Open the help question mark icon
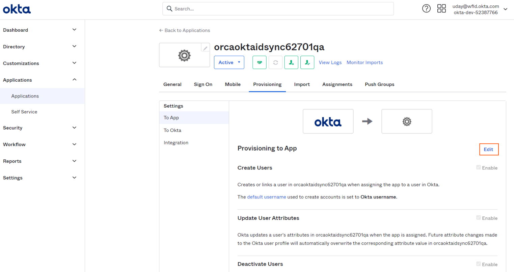 coord(426,9)
